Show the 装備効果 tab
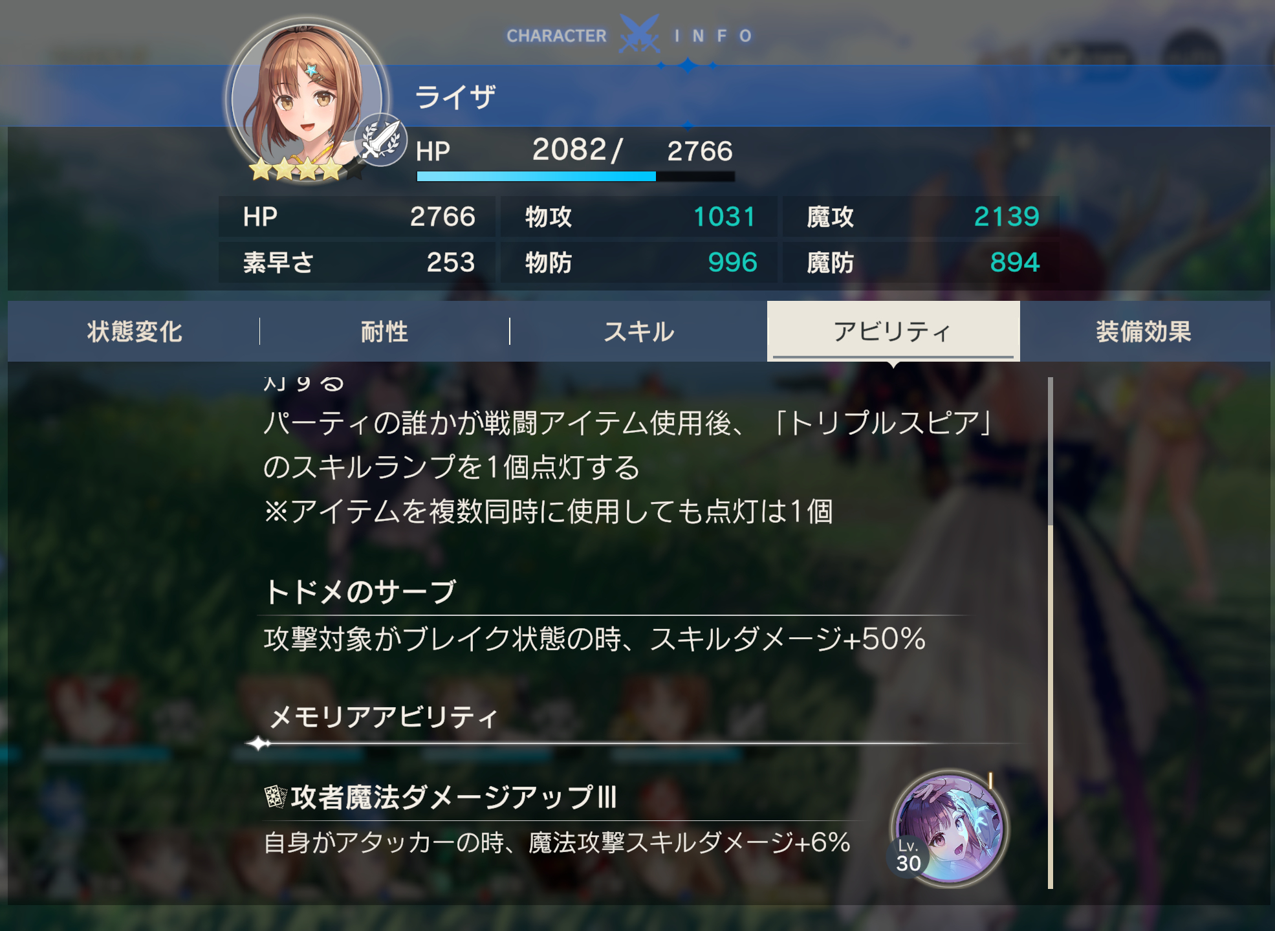The width and height of the screenshot is (1275, 931). 1144,331
